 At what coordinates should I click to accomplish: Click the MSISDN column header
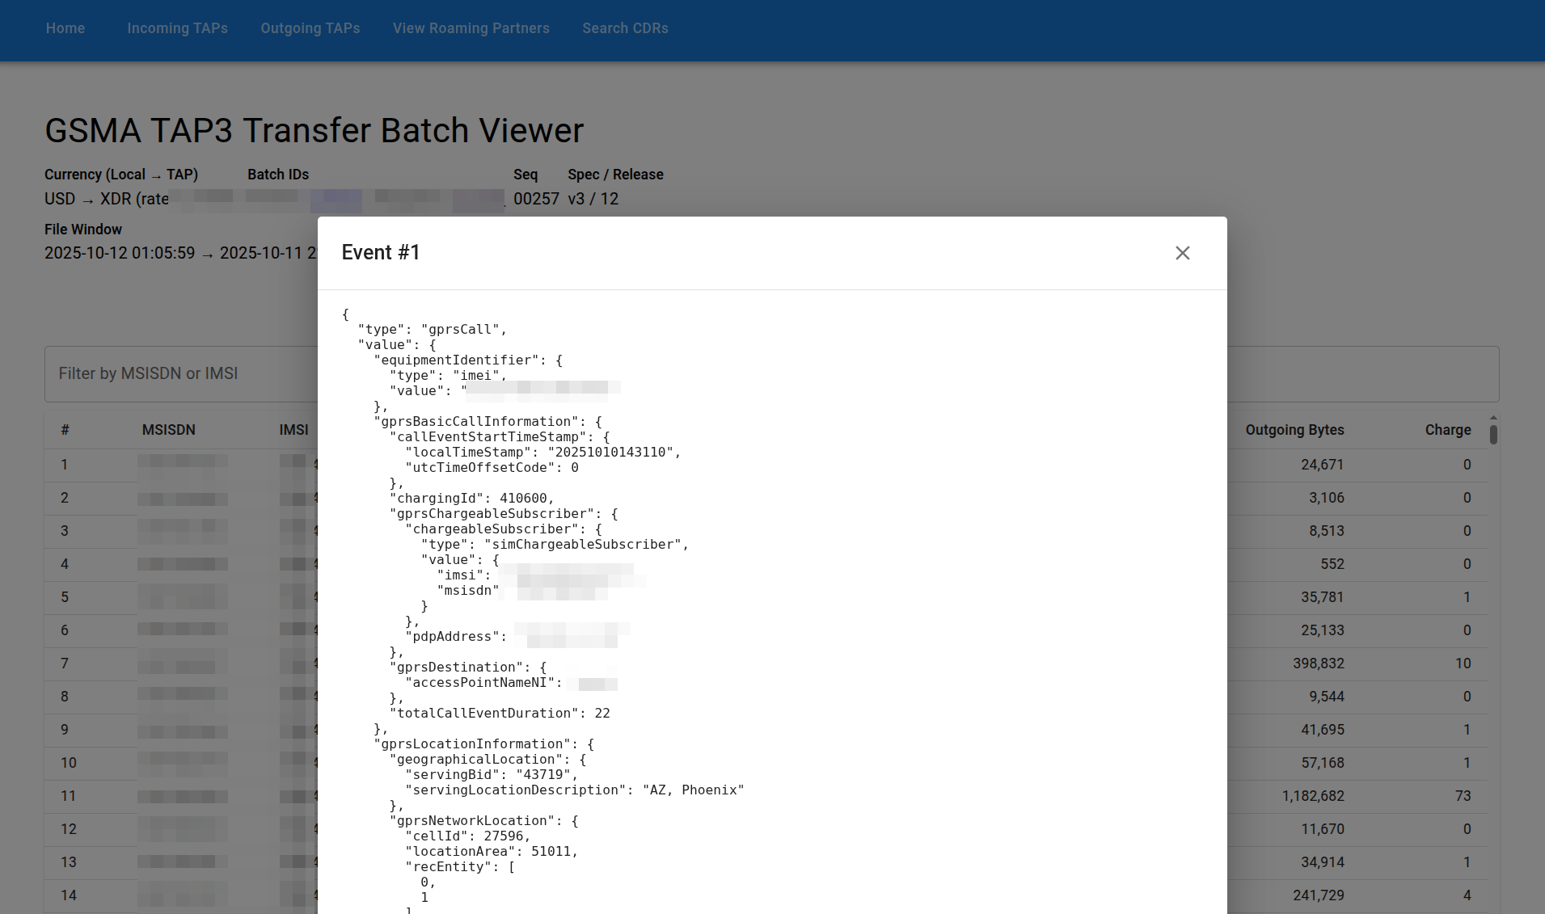pos(168,430)
